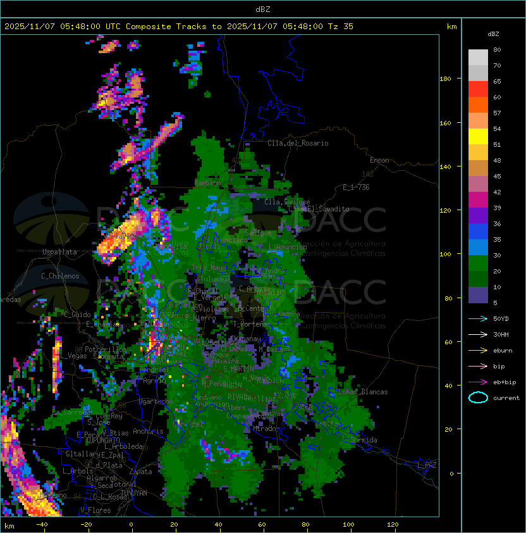
Task: Click the 'km' unit label at top right
Action: click(x=451, y=27)
